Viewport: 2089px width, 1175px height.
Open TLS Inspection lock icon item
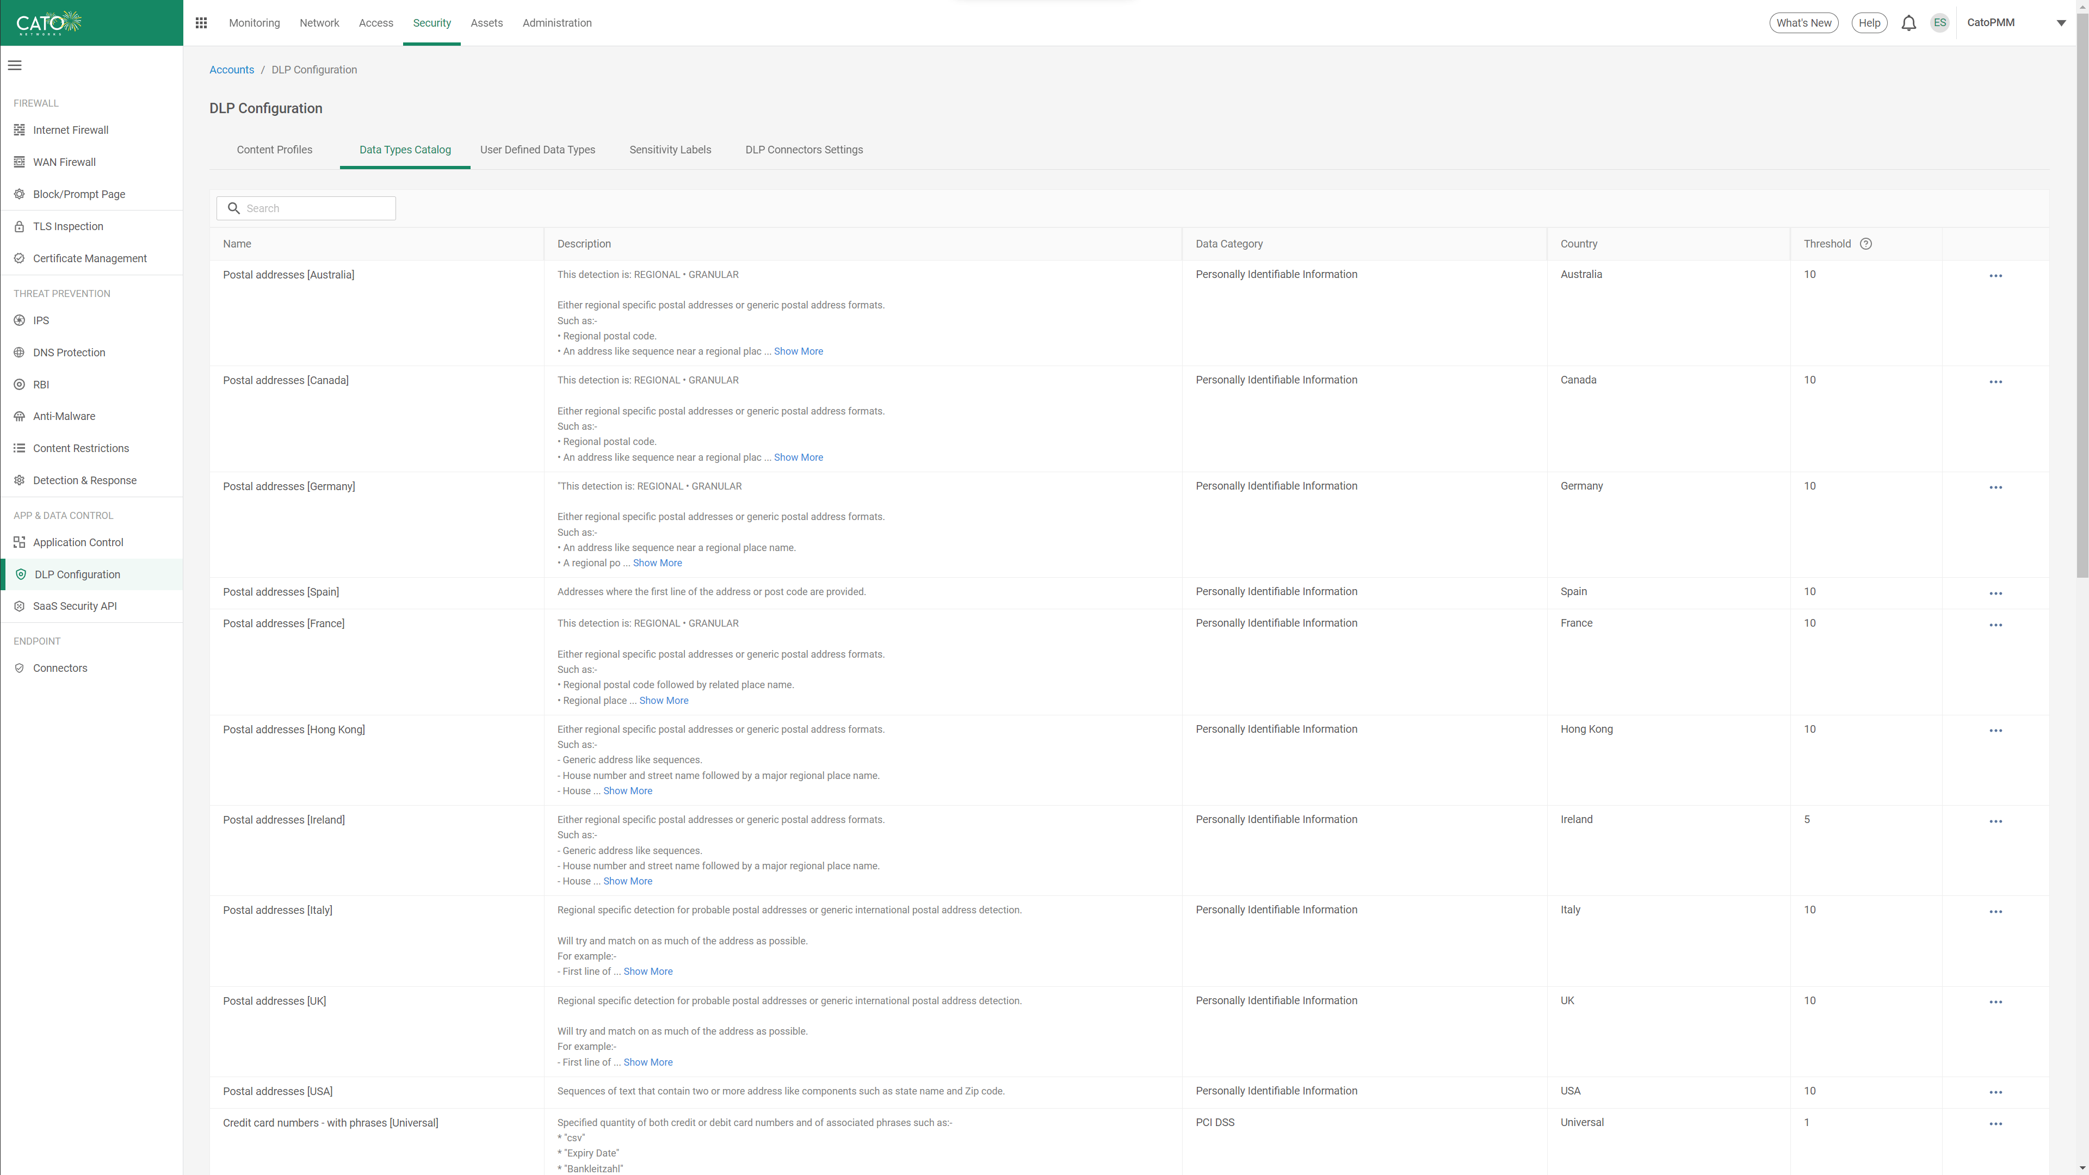point(68,226)
